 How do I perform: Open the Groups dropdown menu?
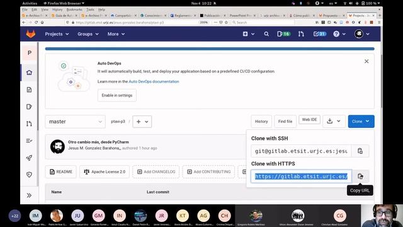pos(88,34)
